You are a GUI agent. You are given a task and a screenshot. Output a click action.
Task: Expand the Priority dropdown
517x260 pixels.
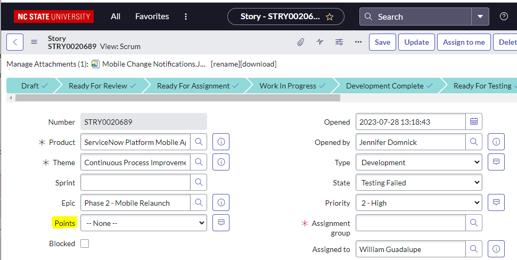419,203
